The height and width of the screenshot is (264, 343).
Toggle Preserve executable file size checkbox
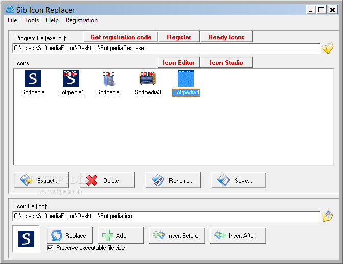click(51, 248)
